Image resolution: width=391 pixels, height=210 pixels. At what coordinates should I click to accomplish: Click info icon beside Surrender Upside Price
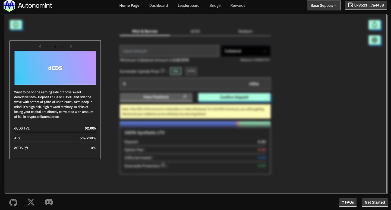[x=163, y=71]
